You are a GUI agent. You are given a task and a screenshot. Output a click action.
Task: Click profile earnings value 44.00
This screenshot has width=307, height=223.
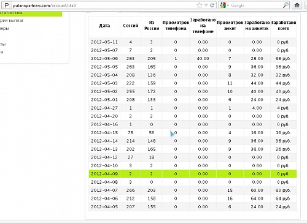click(257, 83)
